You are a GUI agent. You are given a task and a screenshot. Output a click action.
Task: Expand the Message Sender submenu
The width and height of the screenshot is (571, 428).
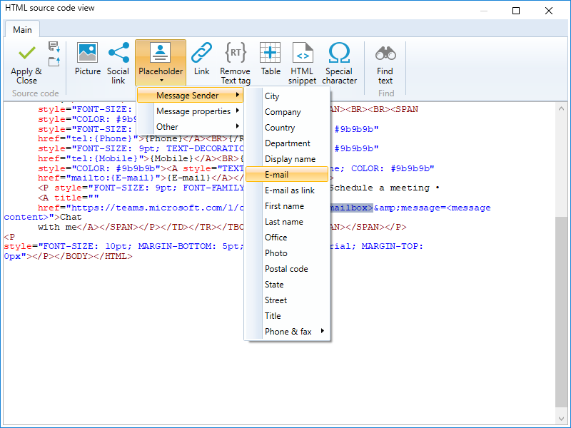pos(190,96)
